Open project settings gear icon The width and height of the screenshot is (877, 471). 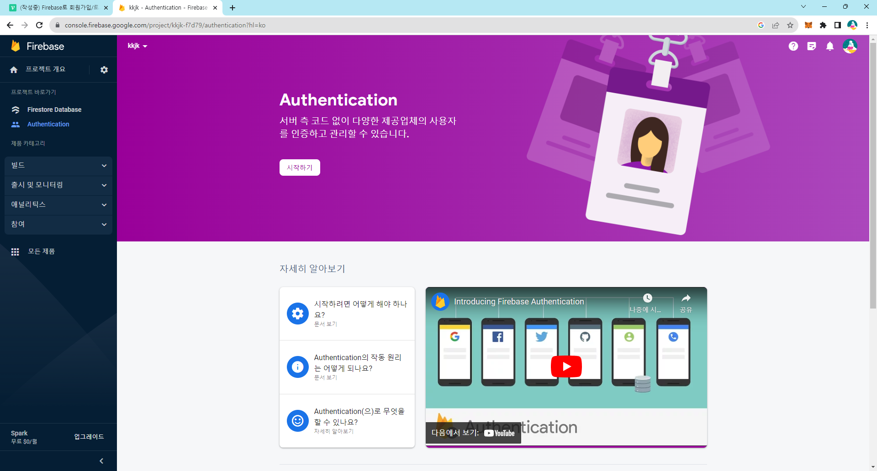[x=104, y=70]
